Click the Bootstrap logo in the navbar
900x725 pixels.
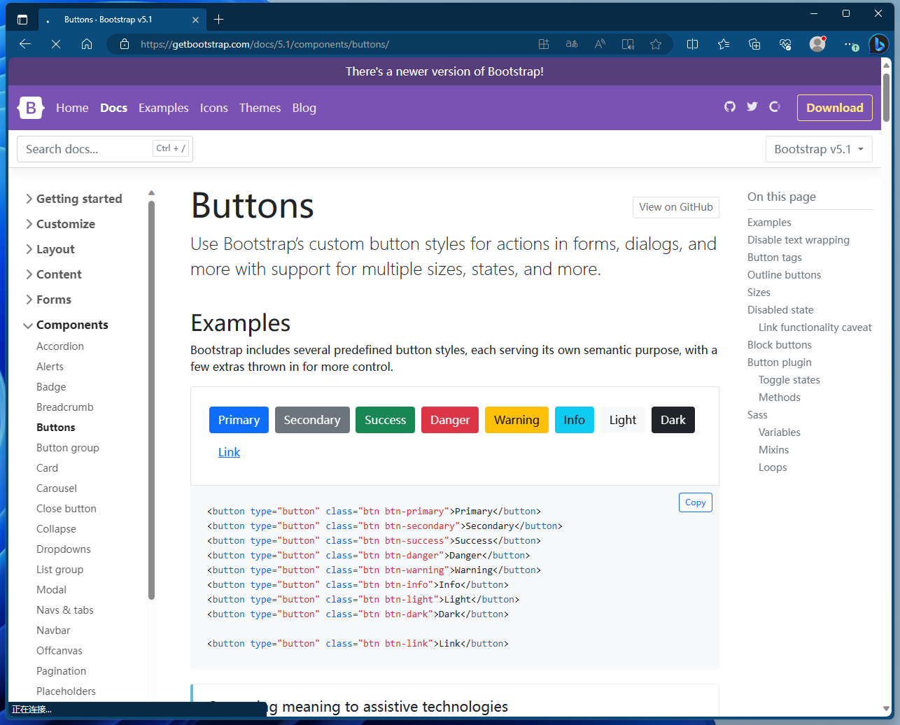tap(30, 107)
